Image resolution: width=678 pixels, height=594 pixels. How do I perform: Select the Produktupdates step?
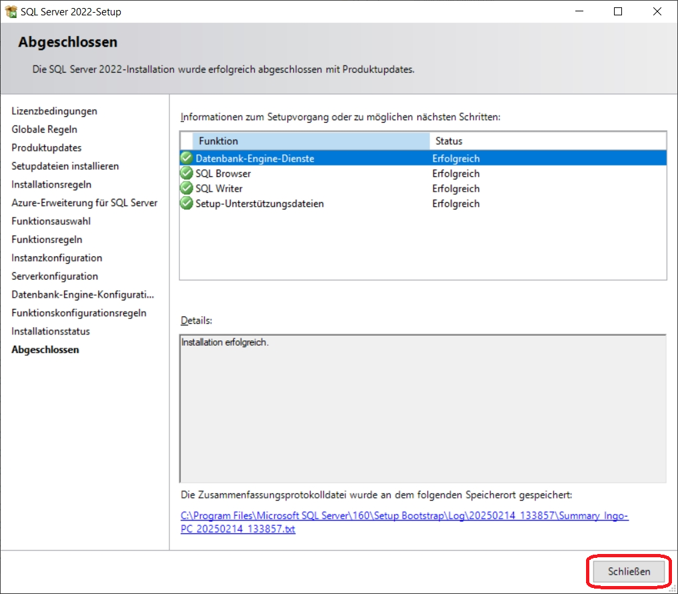[46, 147]
